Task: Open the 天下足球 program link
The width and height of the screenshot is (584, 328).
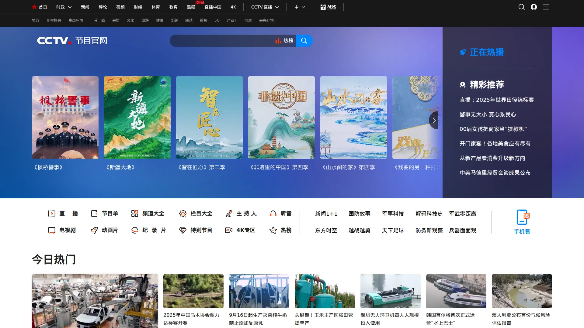Action: click(x=393, y=231)
